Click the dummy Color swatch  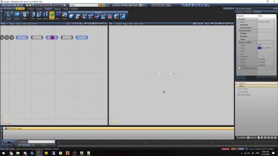point(260,48)
